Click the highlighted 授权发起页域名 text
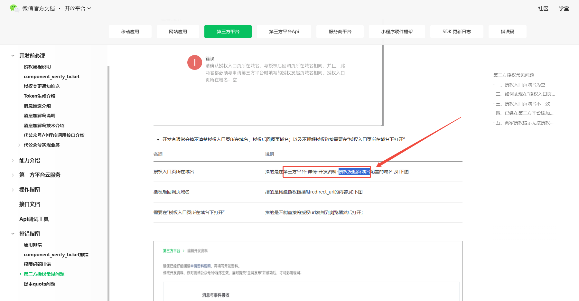Image resolution: width=579 pixels, height=301 pixels. 354,172
